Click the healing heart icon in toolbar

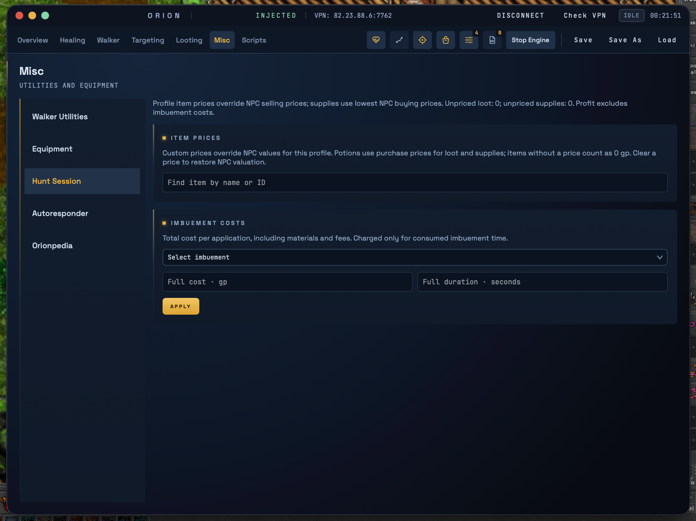coord(376,40)
